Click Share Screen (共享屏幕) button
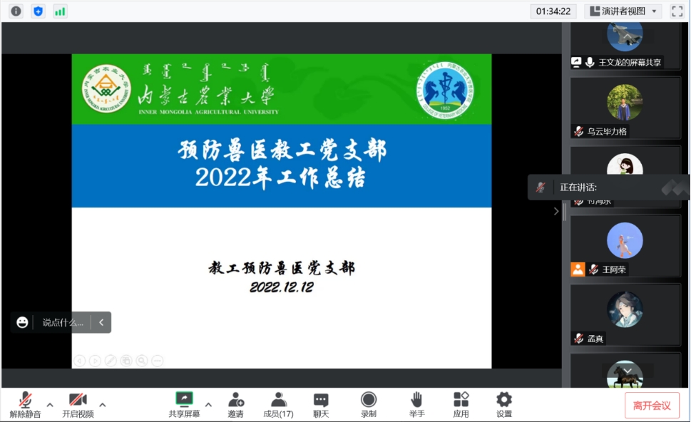This screenshot has height=422, width=691. (184, 404)
